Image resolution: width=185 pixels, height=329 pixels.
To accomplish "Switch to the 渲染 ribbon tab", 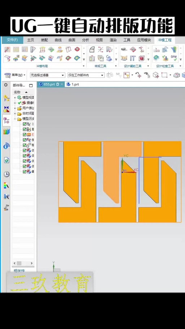I will (x=113, y=40).
